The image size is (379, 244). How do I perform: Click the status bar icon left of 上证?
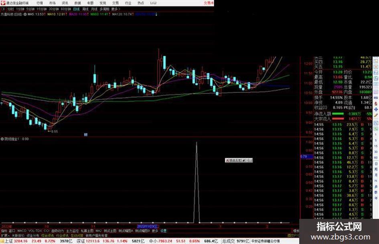(x=2, y=241)
